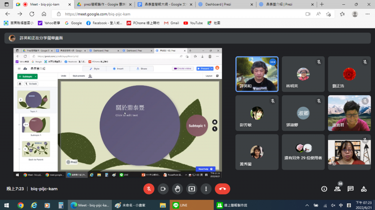The image size is (375, 210).
Task: Toggle the camera off in Meet
Action: point(163,188)
